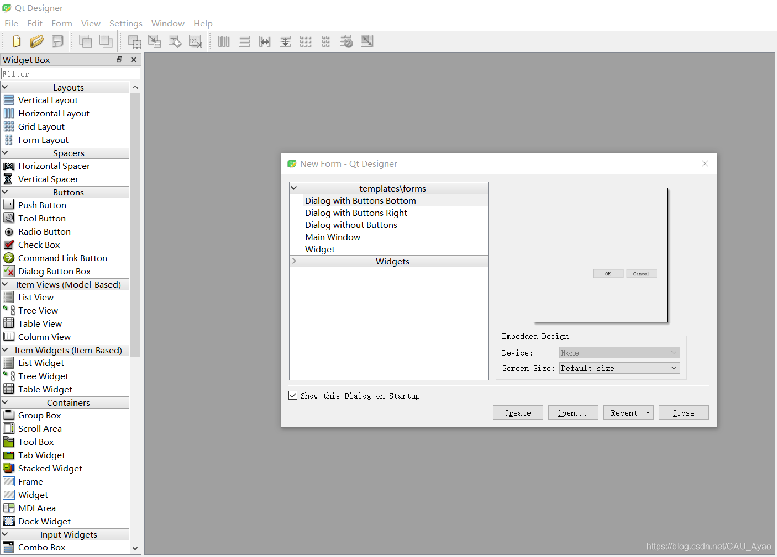Select Horizontal Spacer in Widget Box
Screen dimensions: 777x557
click(x=54, y=166)
